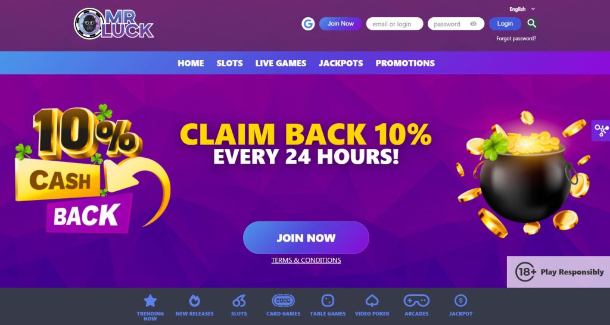
Task: Click the large Join Now banner button
Action: point(306,238)
